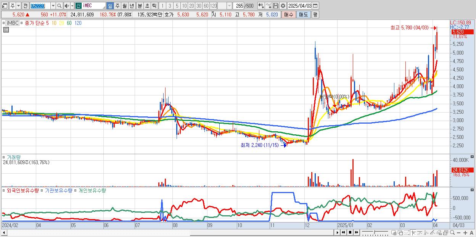This screenshot has height=237, width=476.
Task: Click the panel layout icon at top-left
Action: pos(5,6)
